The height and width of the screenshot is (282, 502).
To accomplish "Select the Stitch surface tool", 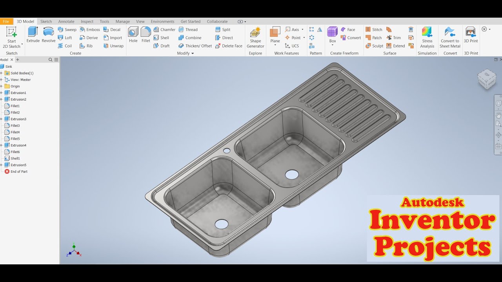I will 374,30.
